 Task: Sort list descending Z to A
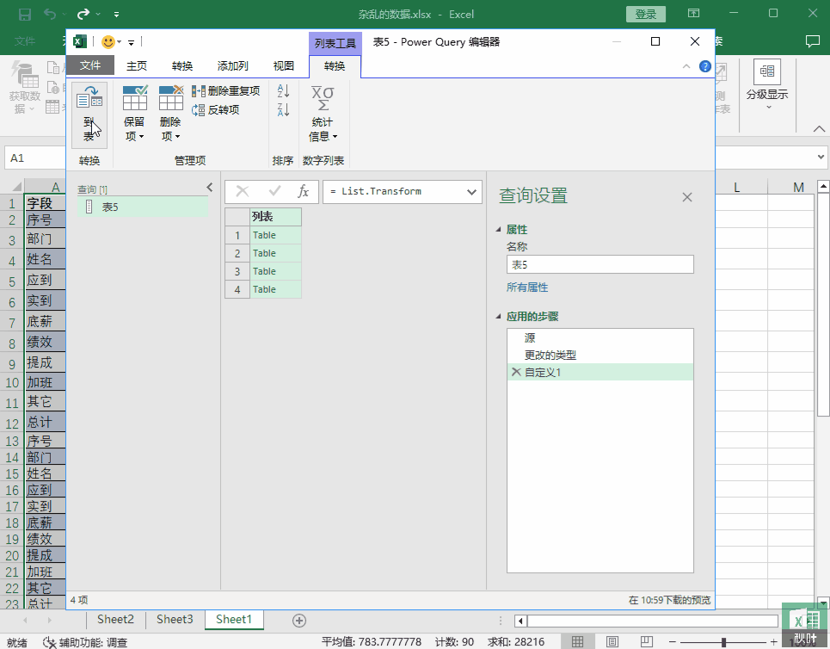pyautogui.click(x=283, y=109)
